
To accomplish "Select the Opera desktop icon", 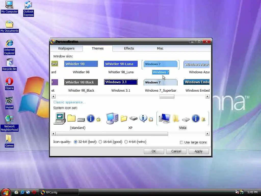I will 9,84.
